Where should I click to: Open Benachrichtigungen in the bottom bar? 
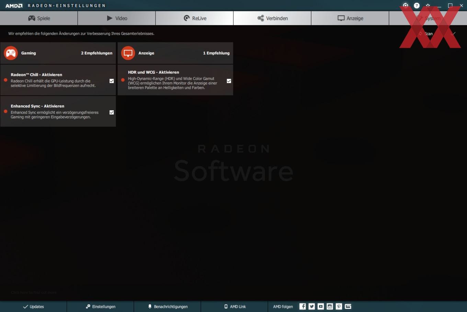pyautogui.click(x=168, y=307)
